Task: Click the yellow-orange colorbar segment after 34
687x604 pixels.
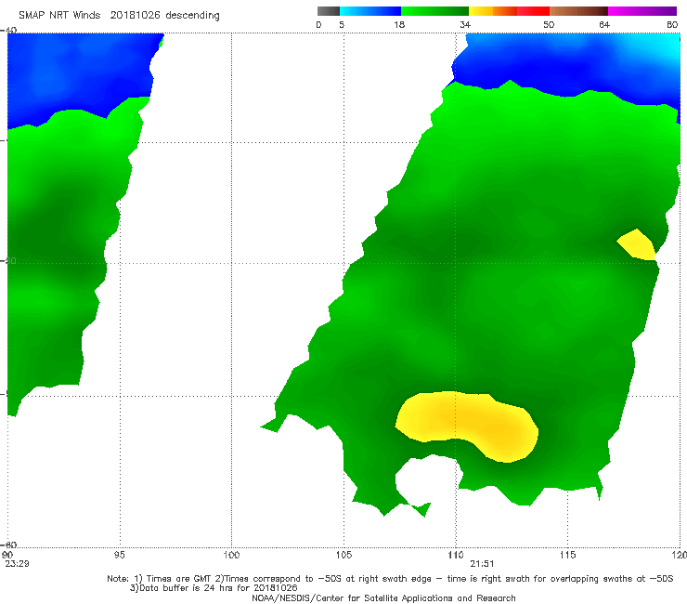Action: coord(492,11)
